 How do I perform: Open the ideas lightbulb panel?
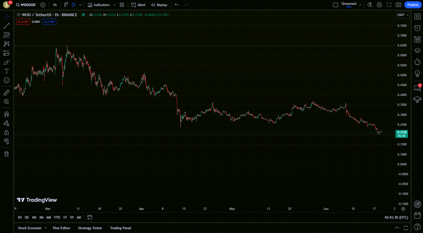pos(417,74)
